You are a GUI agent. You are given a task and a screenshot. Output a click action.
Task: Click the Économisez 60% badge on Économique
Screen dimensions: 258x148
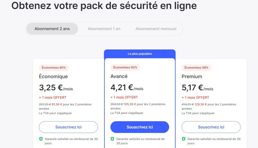pyautogui.click(x=54, y=67)
